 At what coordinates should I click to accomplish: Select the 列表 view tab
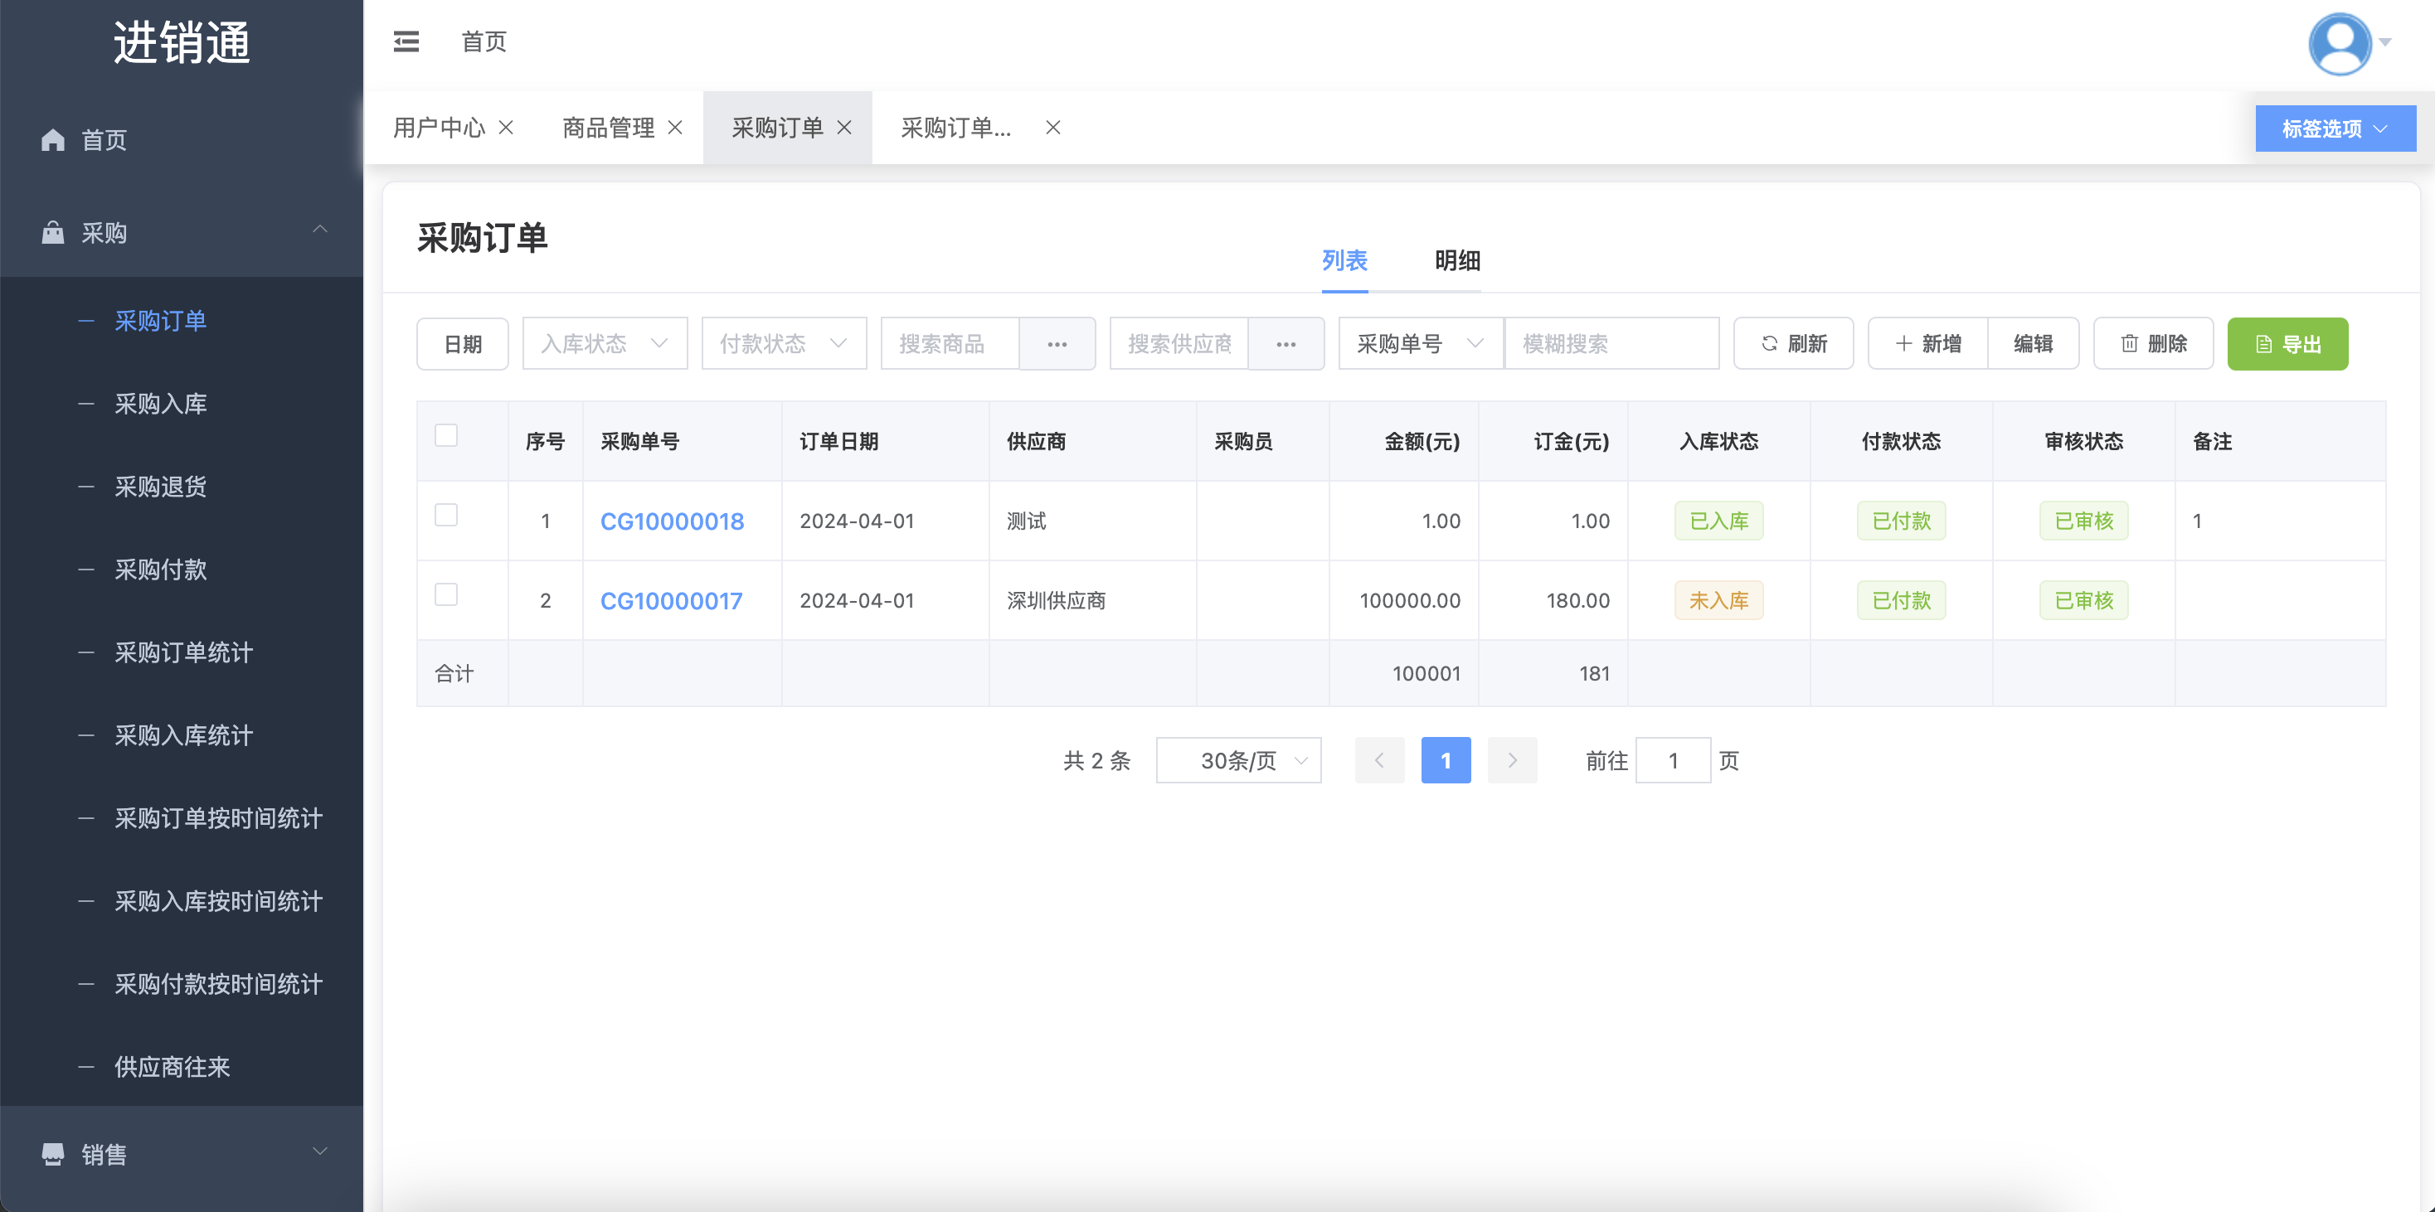click(1344, 261)
